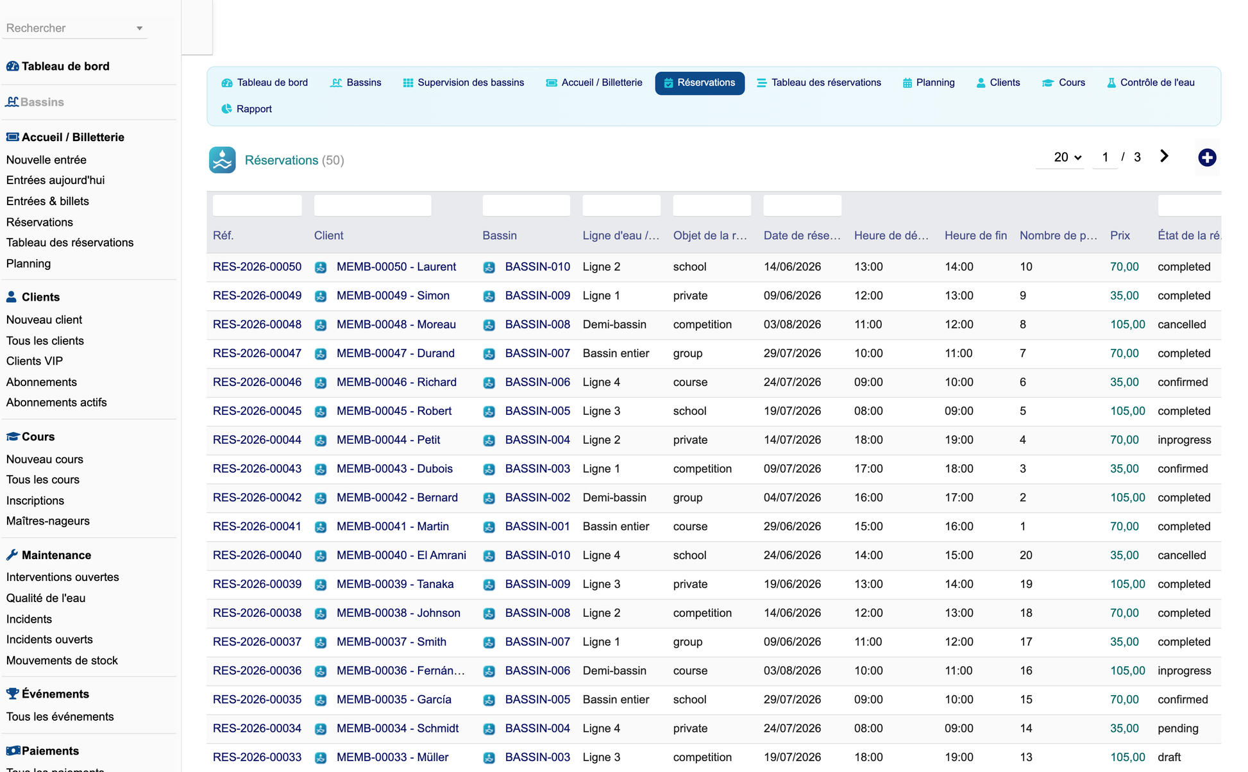Click the Bassin column filter field
Image resolution: width=1248 pixels, height=772 pixels.
click(526, 205)
